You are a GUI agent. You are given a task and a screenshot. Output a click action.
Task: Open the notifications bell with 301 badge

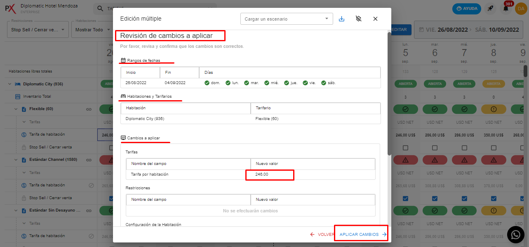[x=505, y=9]
